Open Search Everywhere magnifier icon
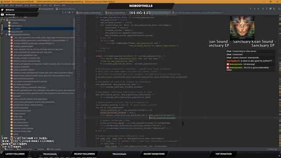Screen dimensions: 281x158 (x=279, y=9)
